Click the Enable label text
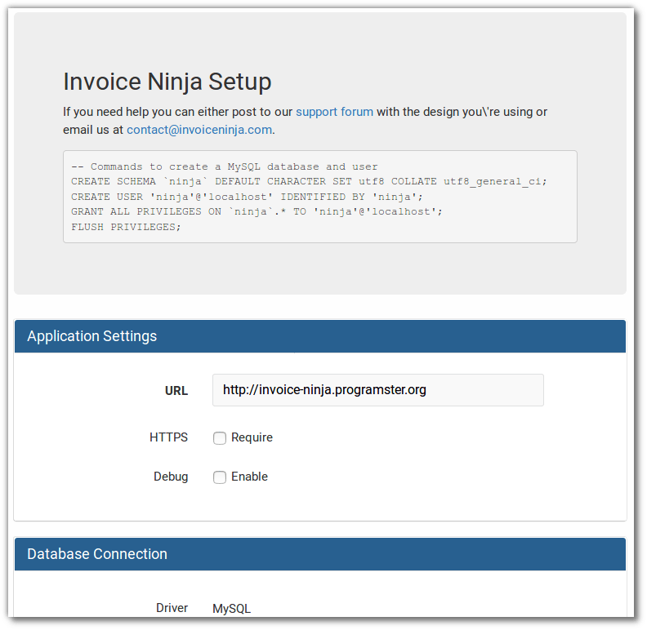This screenshot has height=630, width=647. [x=249, y=477]
